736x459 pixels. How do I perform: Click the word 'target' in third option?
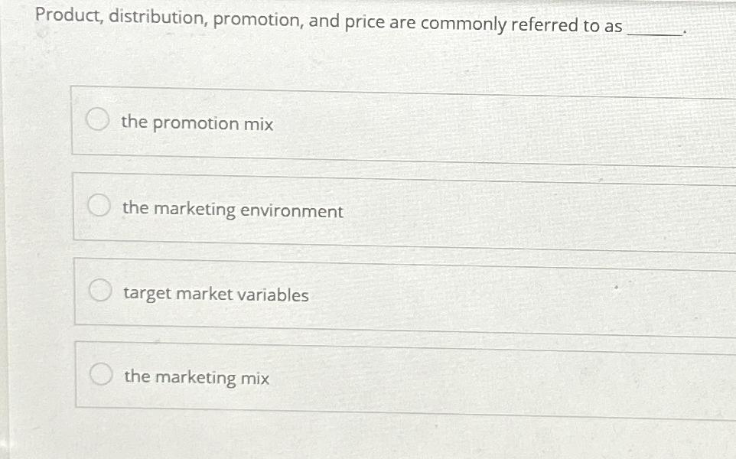click(x=147, y=295)
